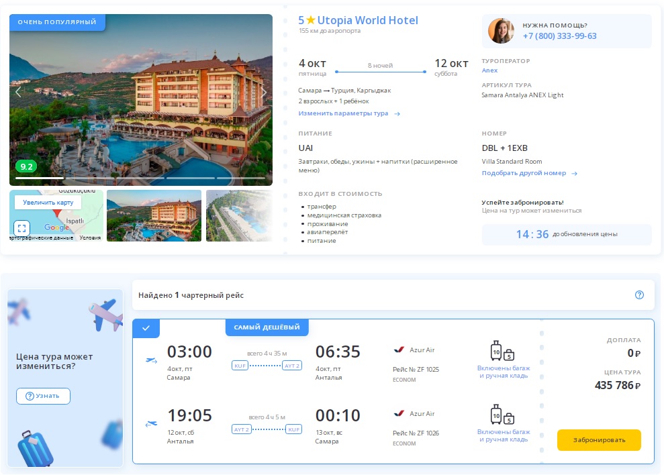This screenshot has height=475, width=664.
Task: Click the gold star in the hotel title
Action: 311,20
